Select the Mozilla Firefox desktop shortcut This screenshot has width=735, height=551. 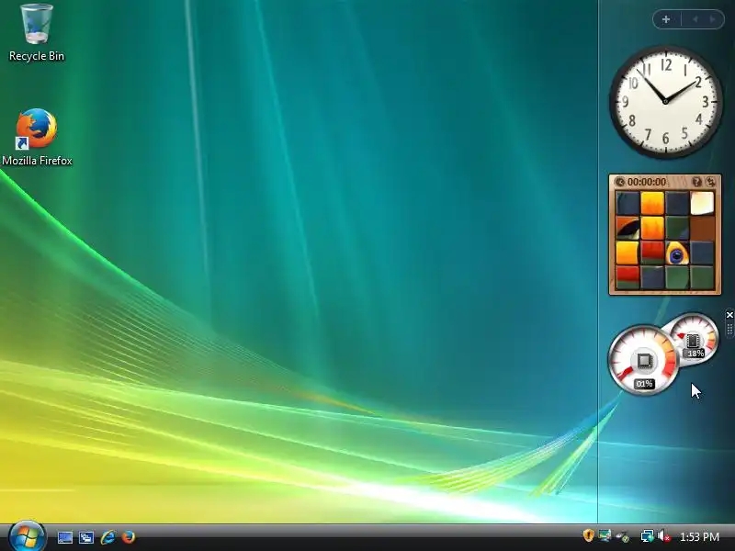(x=37, y=137)
